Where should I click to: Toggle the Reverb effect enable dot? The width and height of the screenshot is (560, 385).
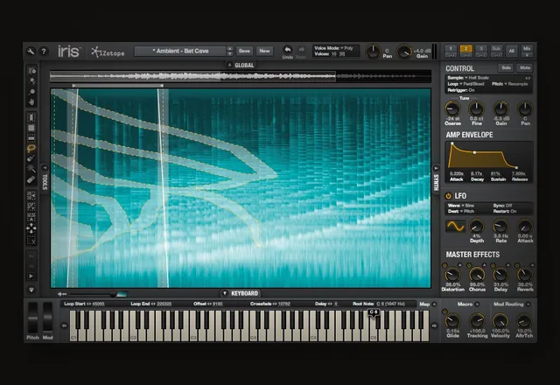click(517, 265)
